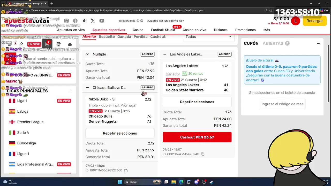Open the Facebook social icon
Viewport: 331px width, 186px height.
[x=75, y=21]
